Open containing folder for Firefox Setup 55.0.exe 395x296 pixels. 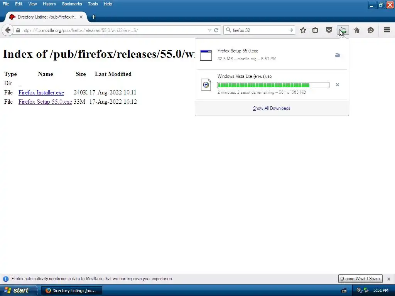338,55
